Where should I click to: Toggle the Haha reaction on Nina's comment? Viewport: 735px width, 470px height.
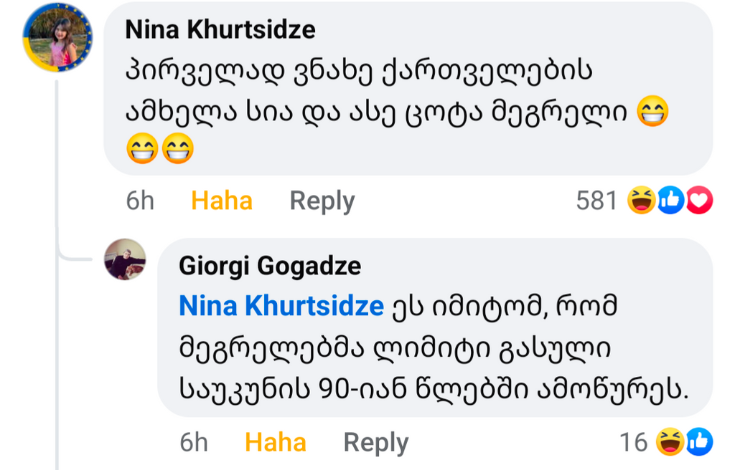221,201
